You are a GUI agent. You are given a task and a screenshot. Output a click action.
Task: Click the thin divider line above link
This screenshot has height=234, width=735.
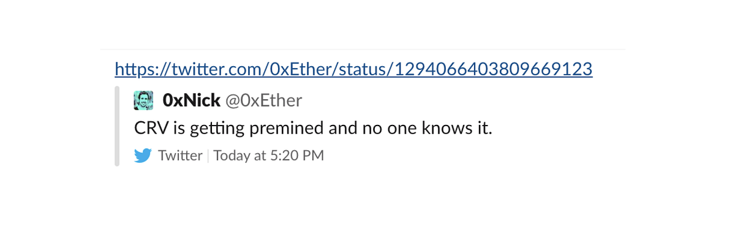[363, 49]
